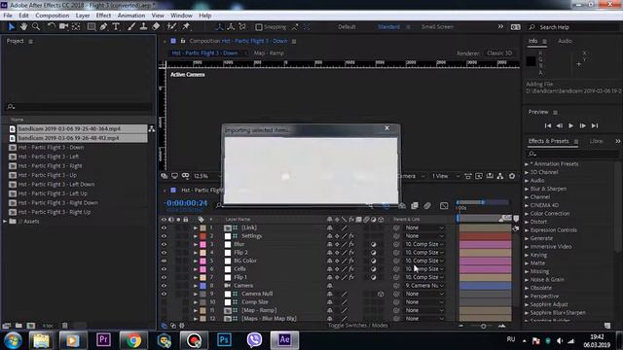Hide the Flip 2 layer
Image resolution: width=623 pixels, height=350 pixels.
(x=164, y=253)
